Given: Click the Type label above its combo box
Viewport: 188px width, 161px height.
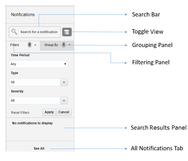Looking at the screenshot, I should (14, 73).
